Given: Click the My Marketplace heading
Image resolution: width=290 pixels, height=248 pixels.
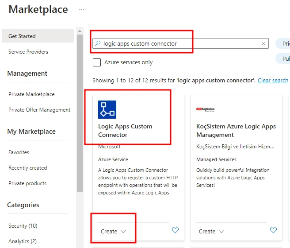Looking at the screenshot, I should click(x=31, y=132).
